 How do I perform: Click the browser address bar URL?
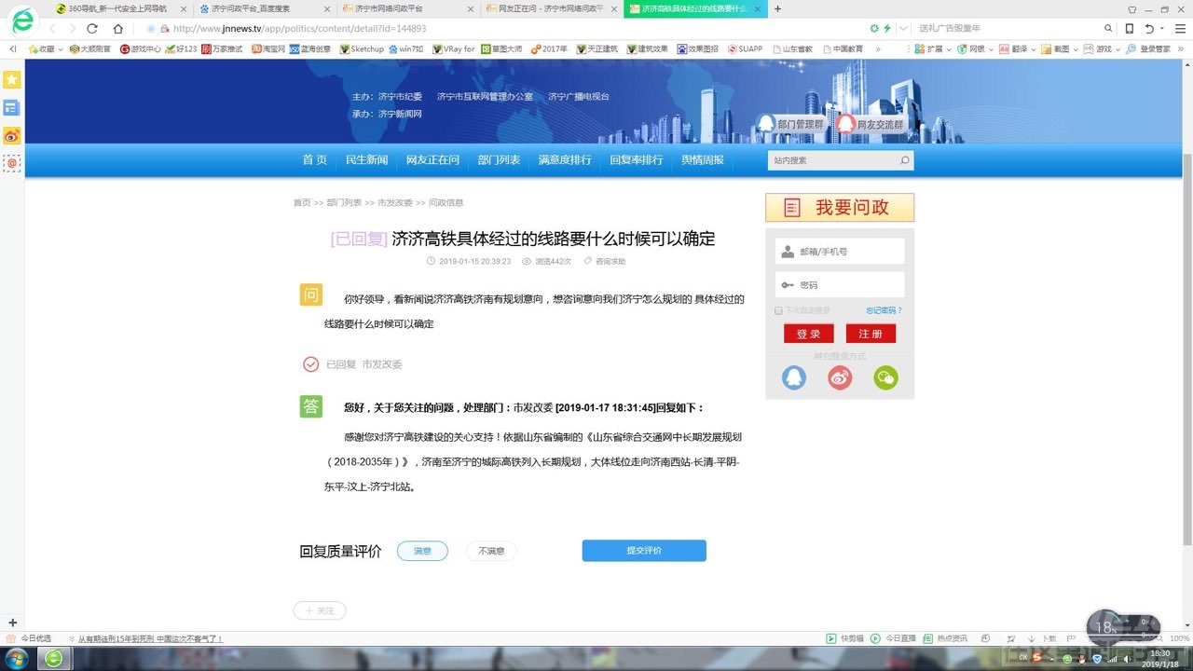click(299, 29)
